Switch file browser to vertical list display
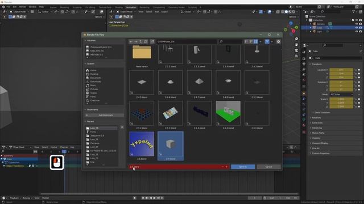 click(x=246, y=41)
